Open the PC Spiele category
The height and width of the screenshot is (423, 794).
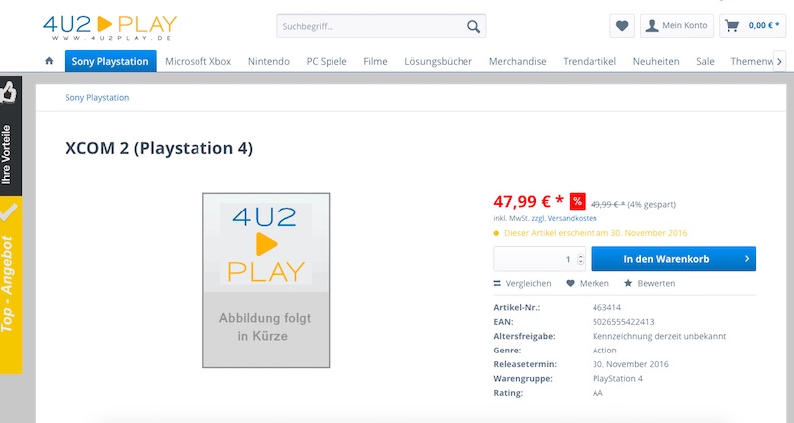[327, 61]
